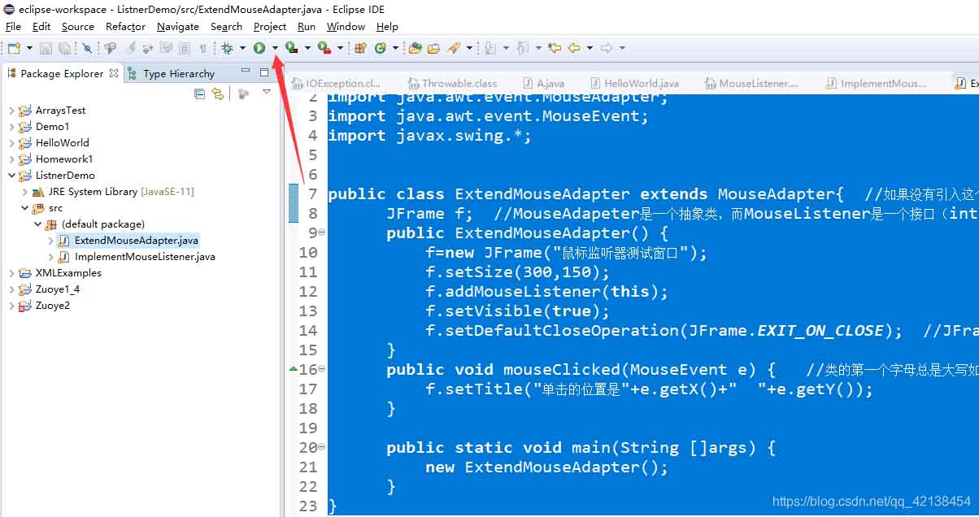Expand the ArraysTest project
The height and width of the screenshot is (517, 979).
pyautogui.click(x=11, y=110)
